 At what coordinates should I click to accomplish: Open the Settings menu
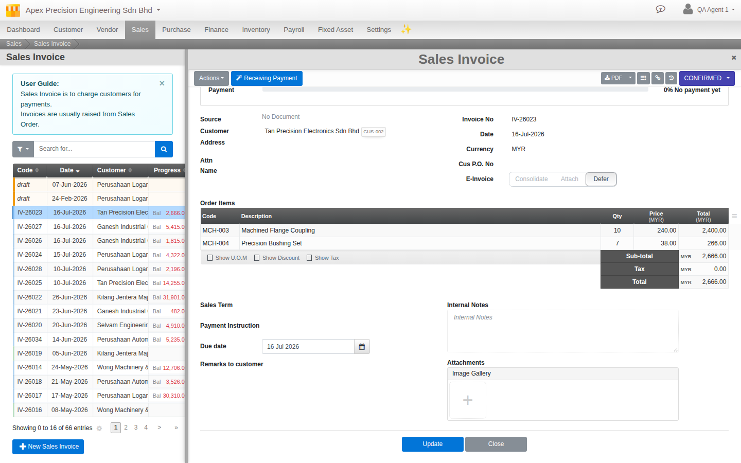click(379, 30)
